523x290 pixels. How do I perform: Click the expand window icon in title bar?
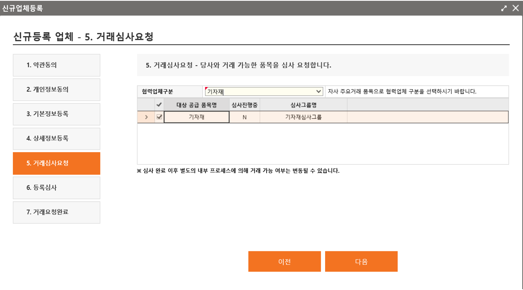pyautogui.click(x=504, y=8)
